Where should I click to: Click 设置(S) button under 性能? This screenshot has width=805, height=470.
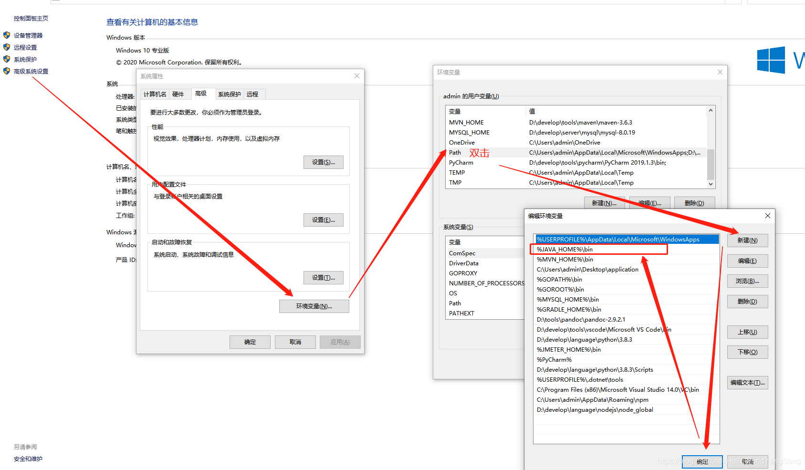pyautogui.click(x=324, y=162)
